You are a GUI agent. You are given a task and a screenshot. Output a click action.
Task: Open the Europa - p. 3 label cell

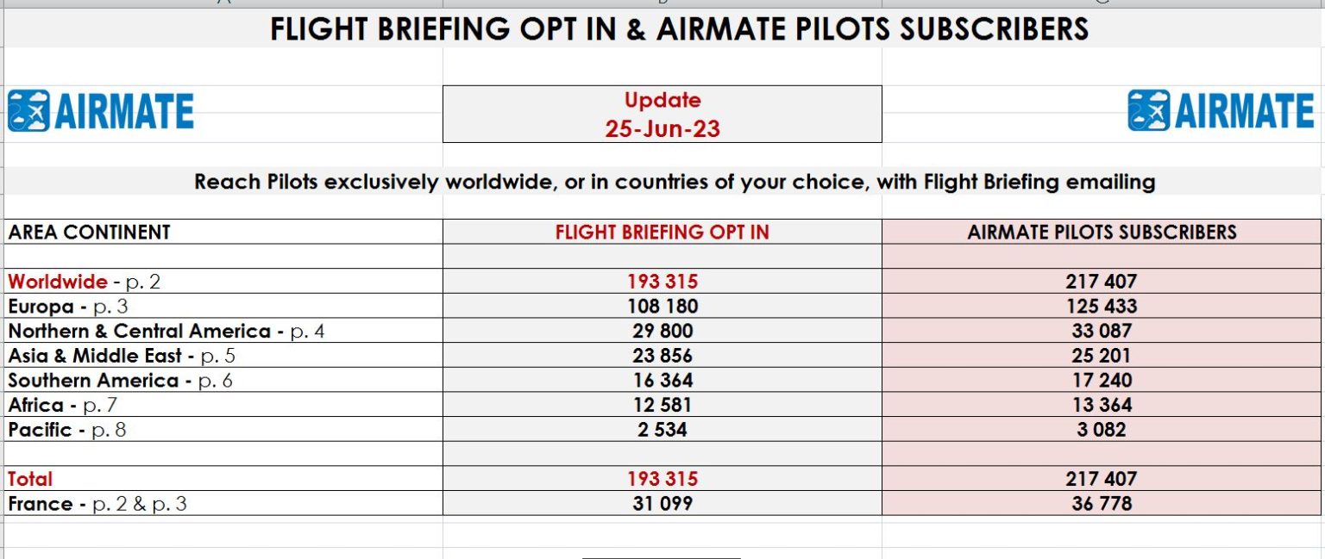[224, 306]
